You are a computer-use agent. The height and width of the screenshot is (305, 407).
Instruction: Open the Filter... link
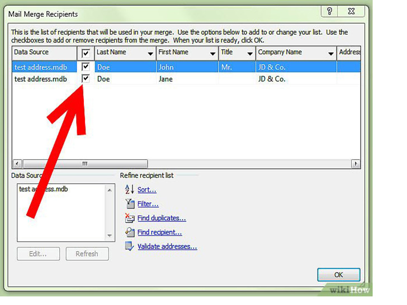pyautogui.click(x=148, y=204)
